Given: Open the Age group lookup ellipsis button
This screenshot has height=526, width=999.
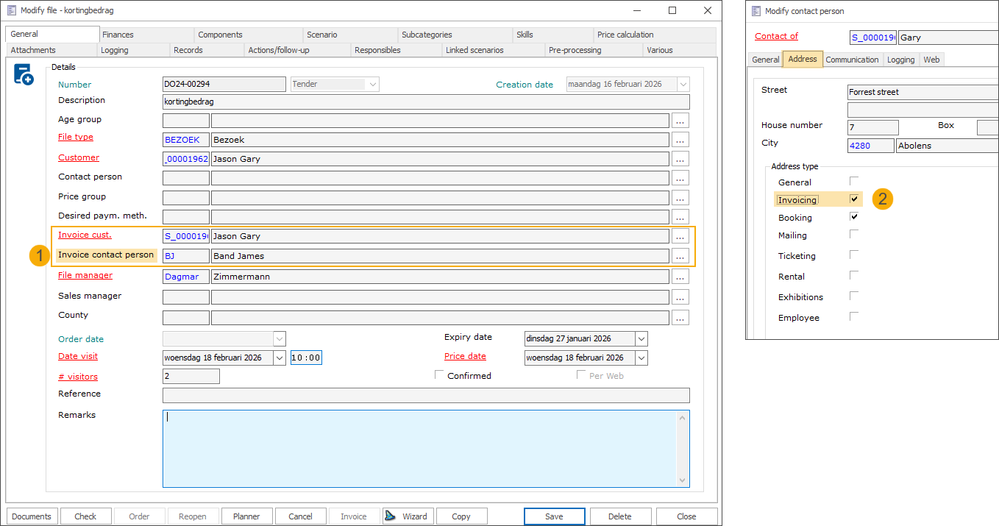Looking at the screenshot, I should (x=680, y=121).
